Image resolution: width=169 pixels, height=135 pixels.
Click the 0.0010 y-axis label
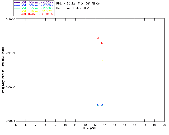tap(11, 87)
